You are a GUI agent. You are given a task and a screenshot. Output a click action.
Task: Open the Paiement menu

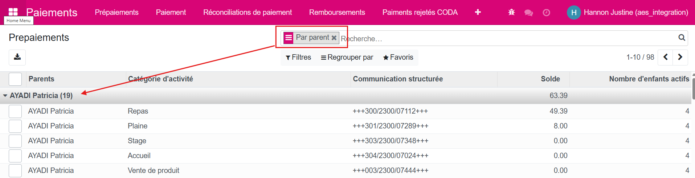pos(171,12)
